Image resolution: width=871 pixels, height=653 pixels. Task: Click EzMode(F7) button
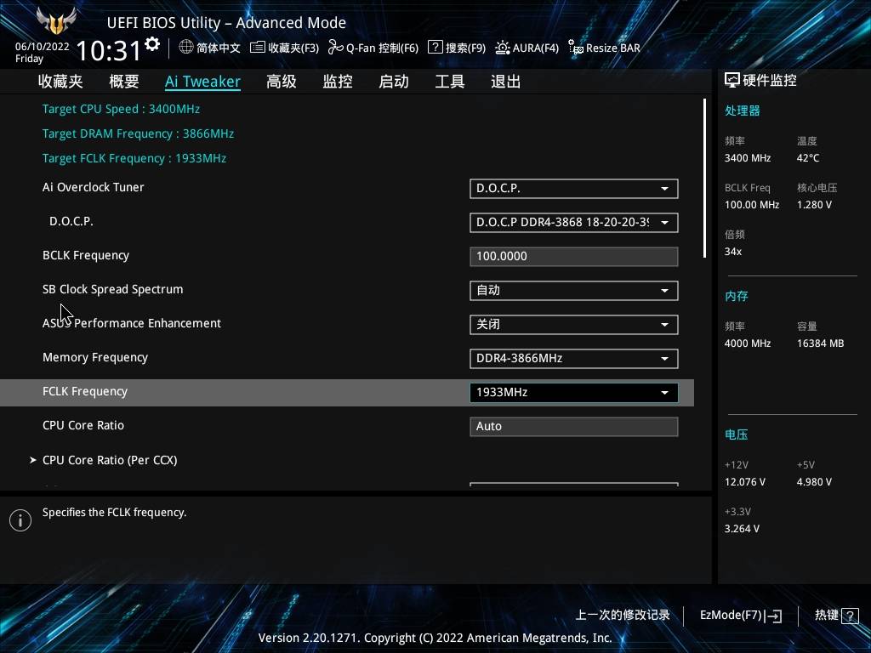(x=741, y=616)
